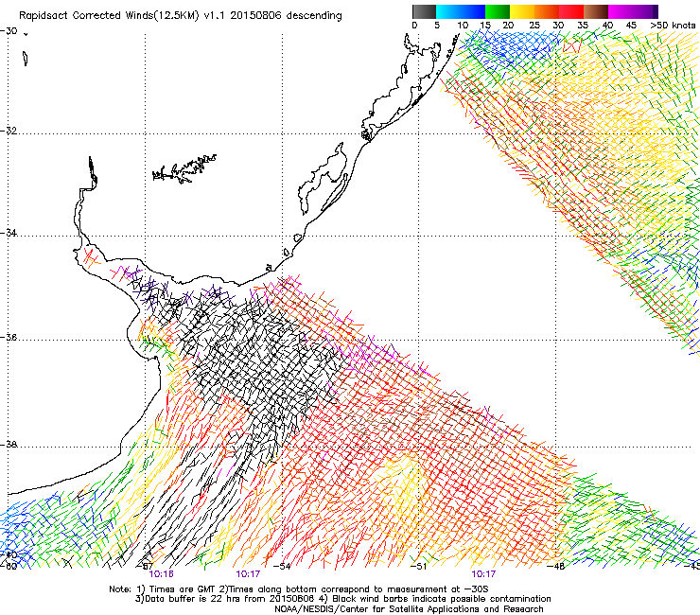The image size is (700, 615).
Task: Click the 'Note: 1) Times are GMT' line
Action: [299, 589]
